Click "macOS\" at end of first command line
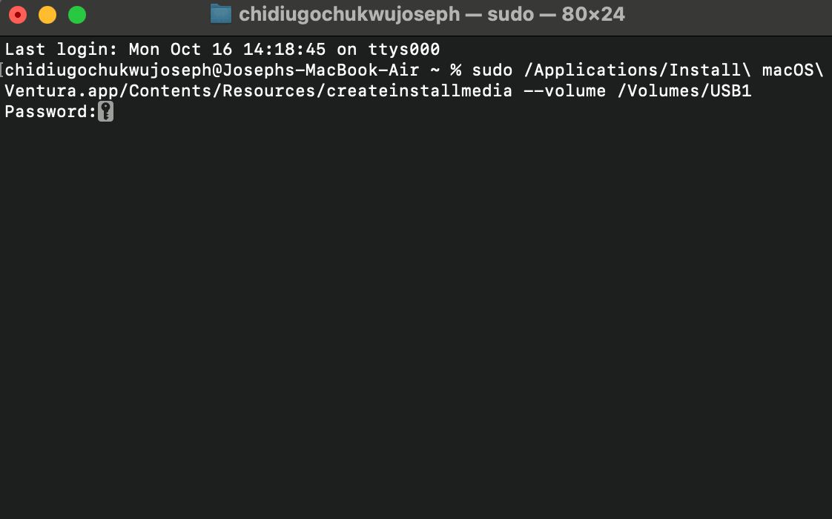 tap(793, 70)
